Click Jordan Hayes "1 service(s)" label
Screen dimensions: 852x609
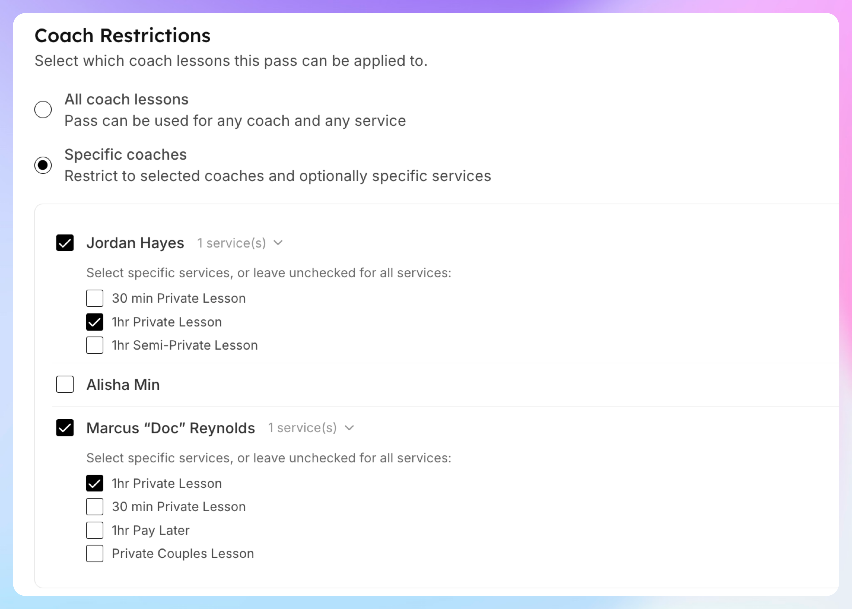[231, 243]
